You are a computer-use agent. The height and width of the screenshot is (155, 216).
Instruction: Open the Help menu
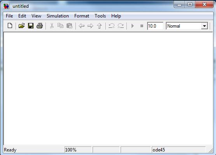(x=116, y=16)
